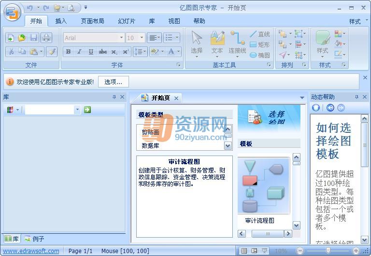Click the help back arrow icon
Image resolution: width=371 pixels, height=256 pixels.
(330, 108)
